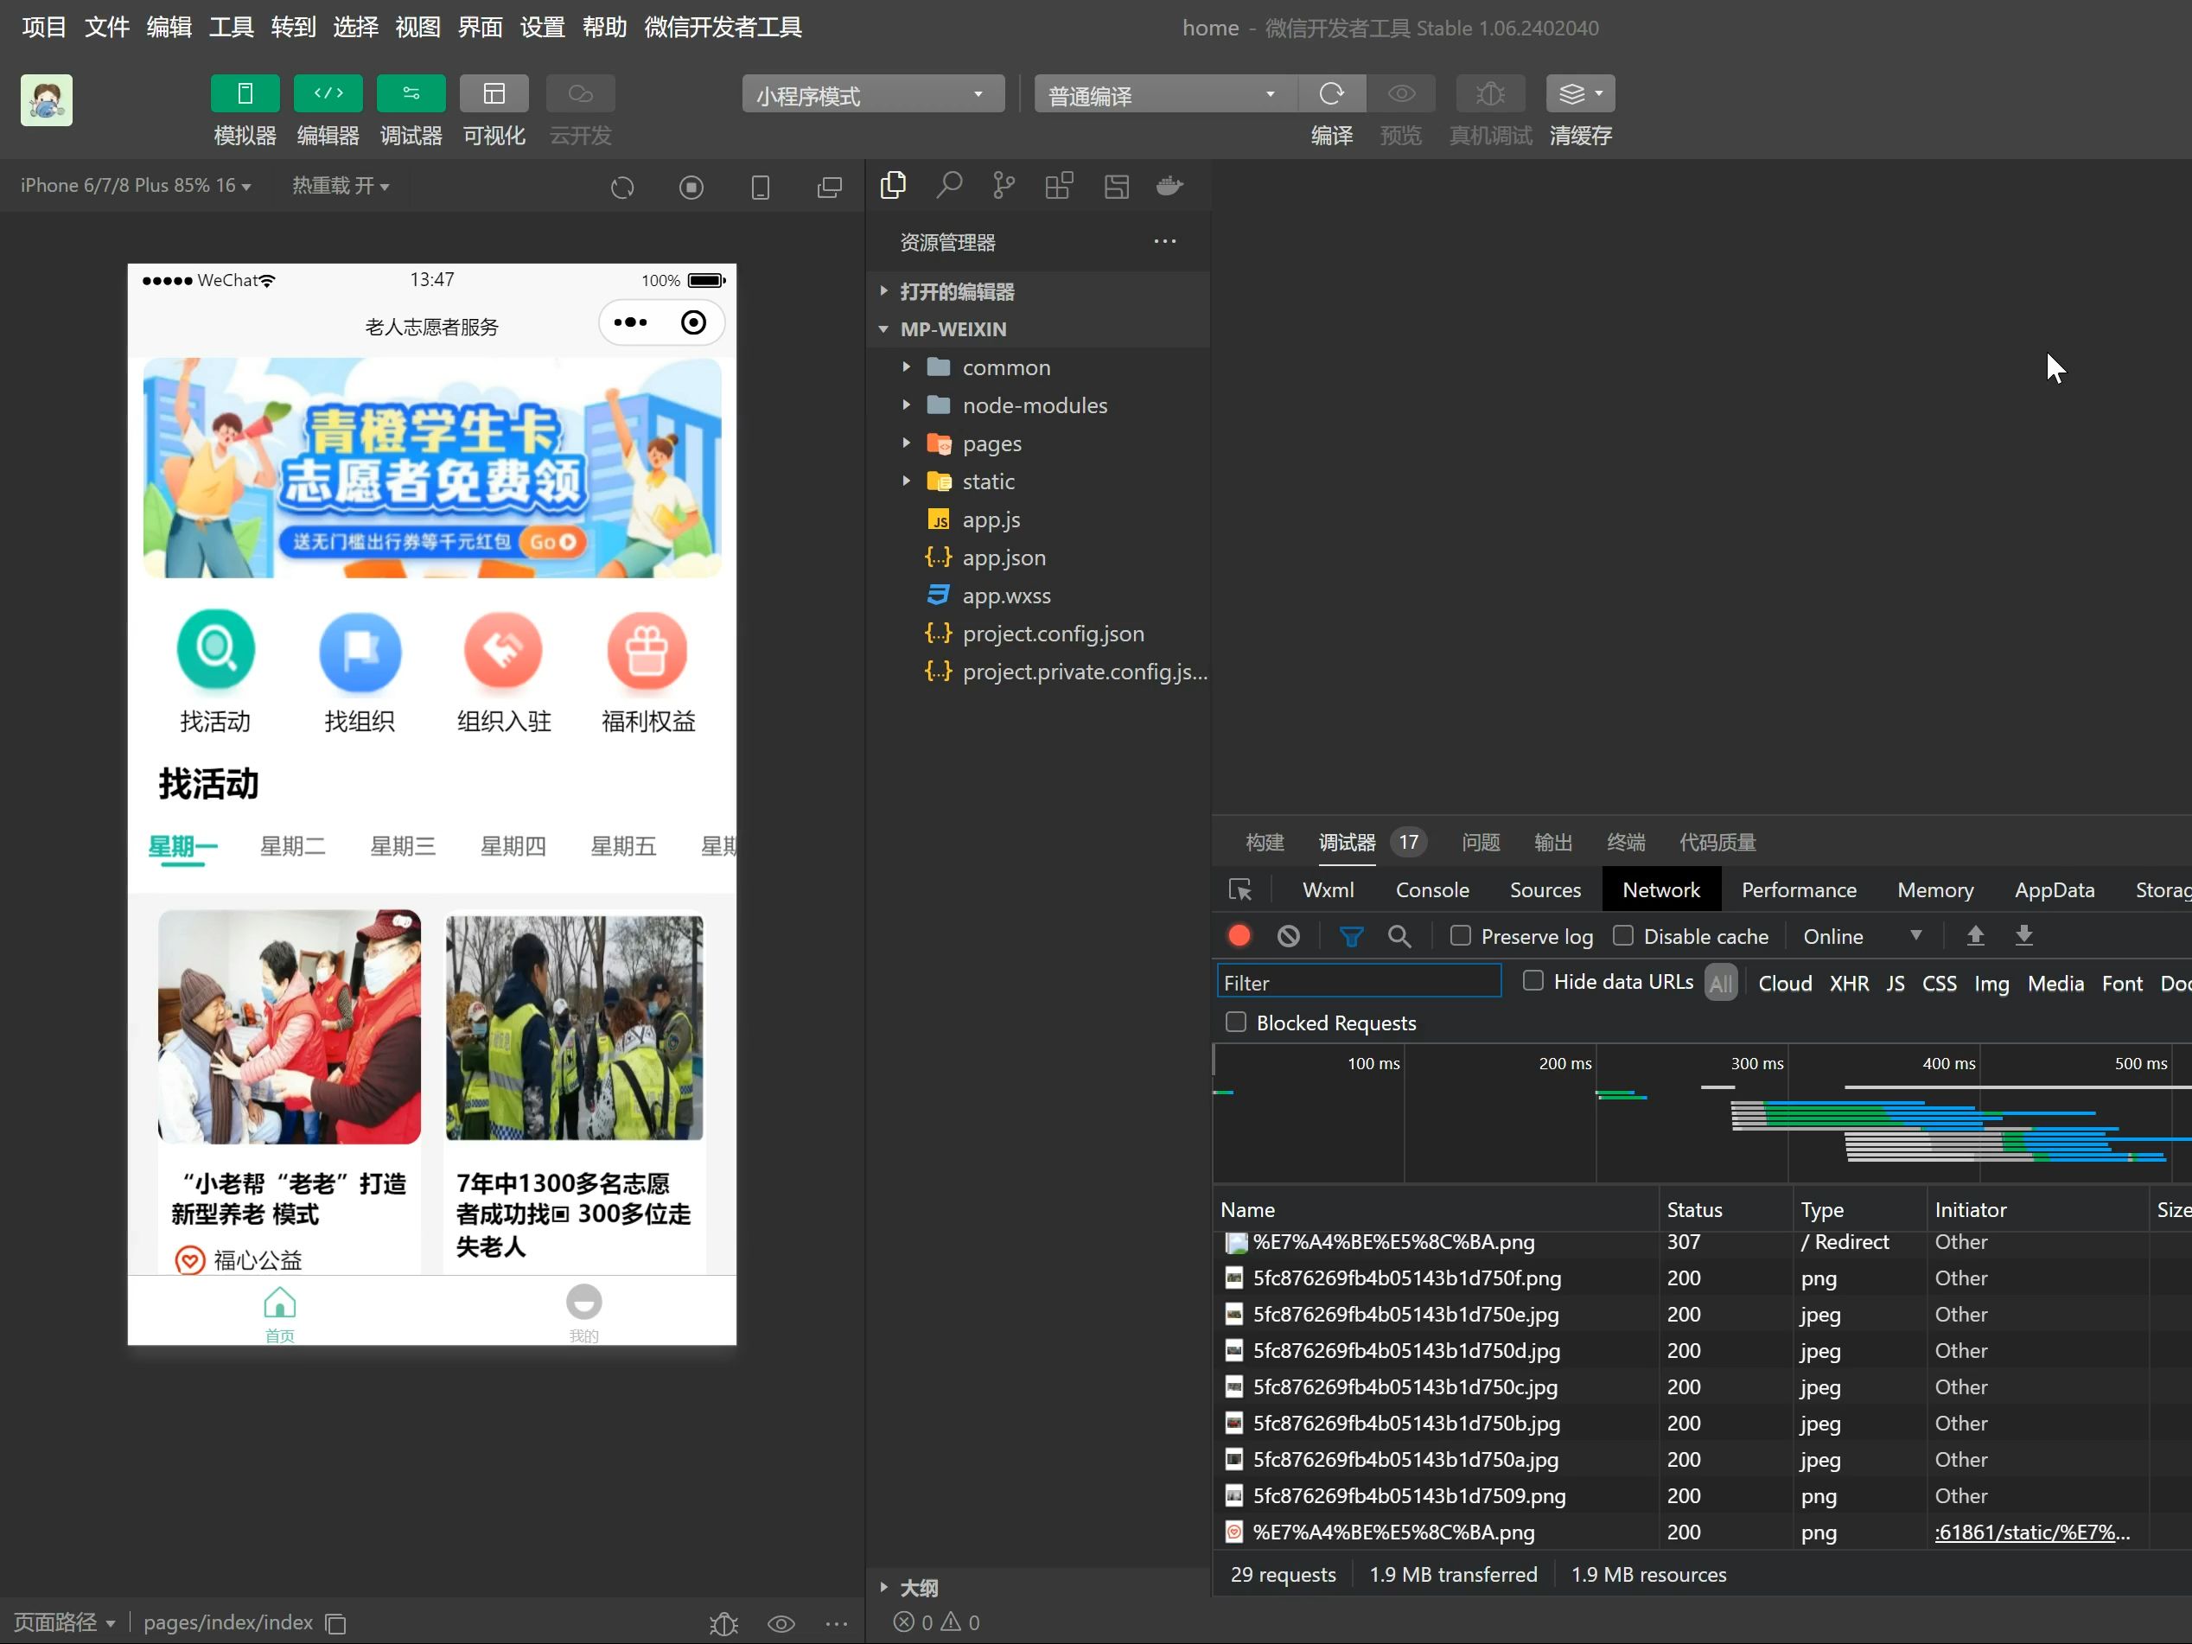This screenshot has width=2192, height=1644.
Task: Expand the common folder in file tree
Action: (x=909, y=366)
